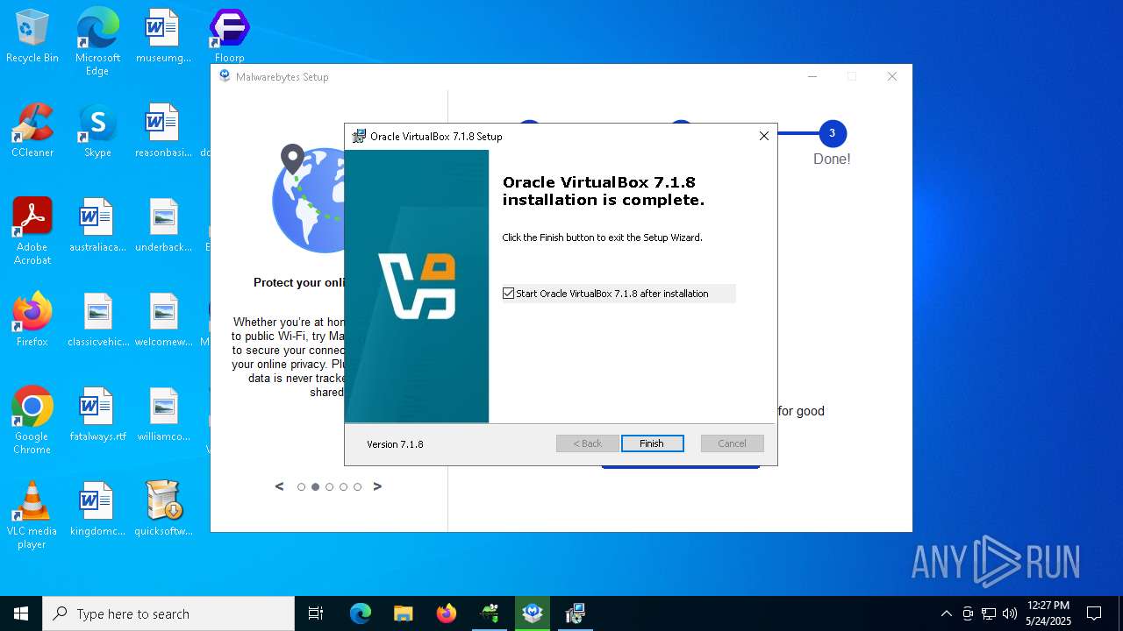This screenshot has height=631, width=1123.
Task: Select williamco... image file icon
Action: (163, 415)
